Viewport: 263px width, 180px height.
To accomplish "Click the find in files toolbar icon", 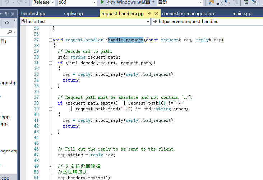I will point(211,2).
